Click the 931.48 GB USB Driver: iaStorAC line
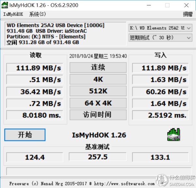Screen dimensions: 196x188 (47, 31)
